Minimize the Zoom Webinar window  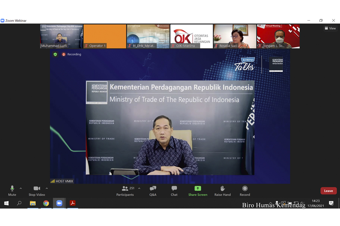click(x=309, y=20)
